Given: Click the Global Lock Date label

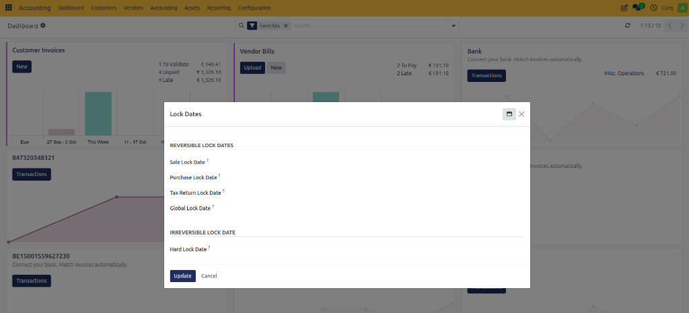Looking at the screenshot, I should 190,208.
